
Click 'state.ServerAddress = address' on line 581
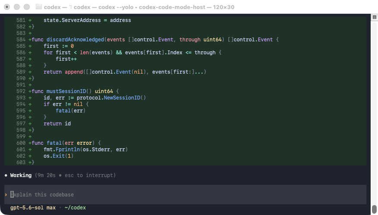tap(87, 20)
